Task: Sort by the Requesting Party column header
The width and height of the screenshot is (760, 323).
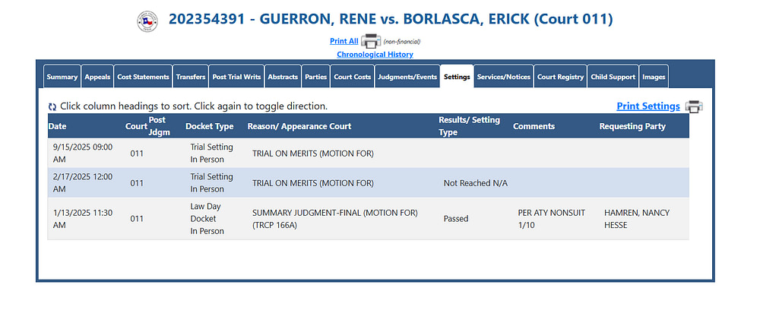Action: pyautogui.click(x=632, y=126)
